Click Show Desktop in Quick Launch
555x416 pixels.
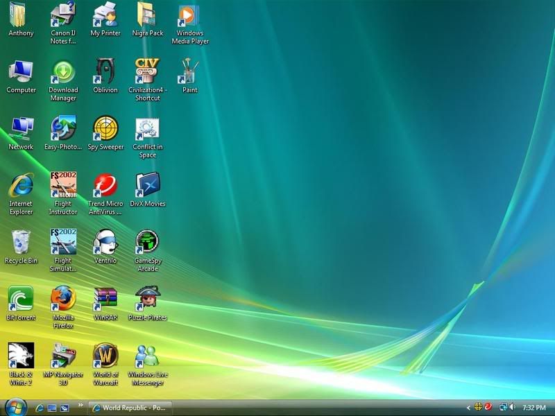tap(52, 408)
